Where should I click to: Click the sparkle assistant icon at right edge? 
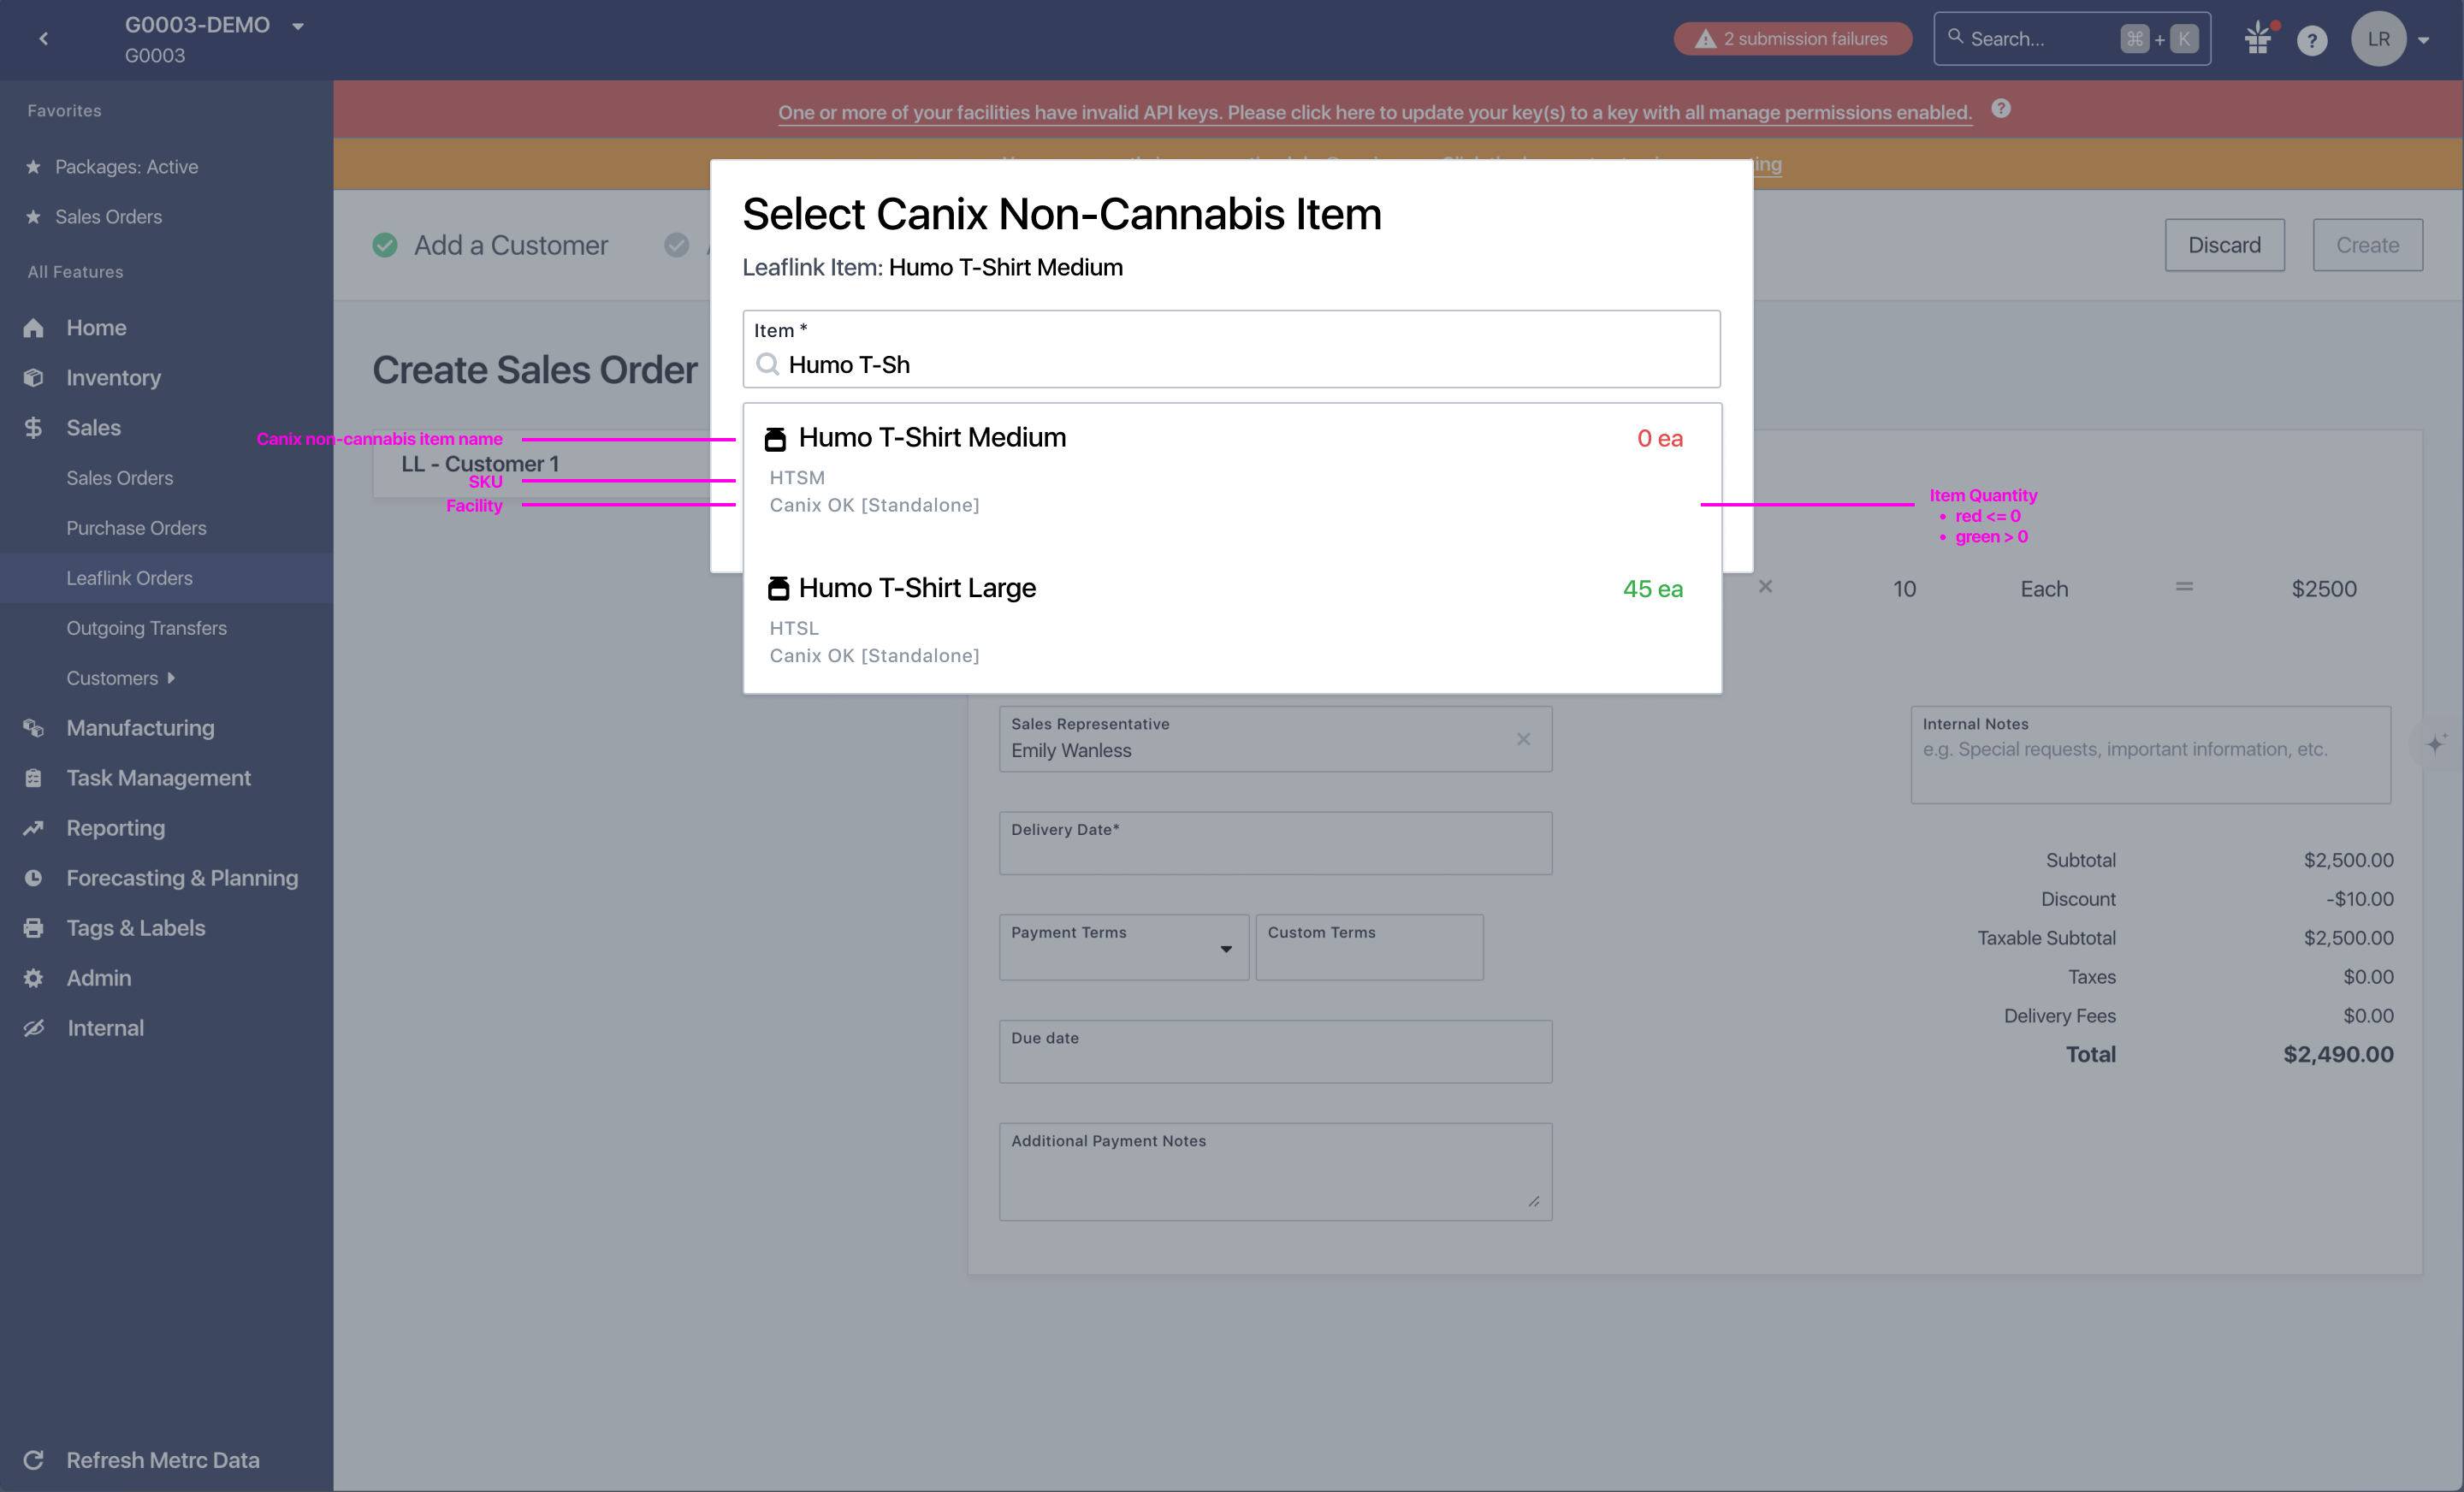click(x=2437, y=743)
